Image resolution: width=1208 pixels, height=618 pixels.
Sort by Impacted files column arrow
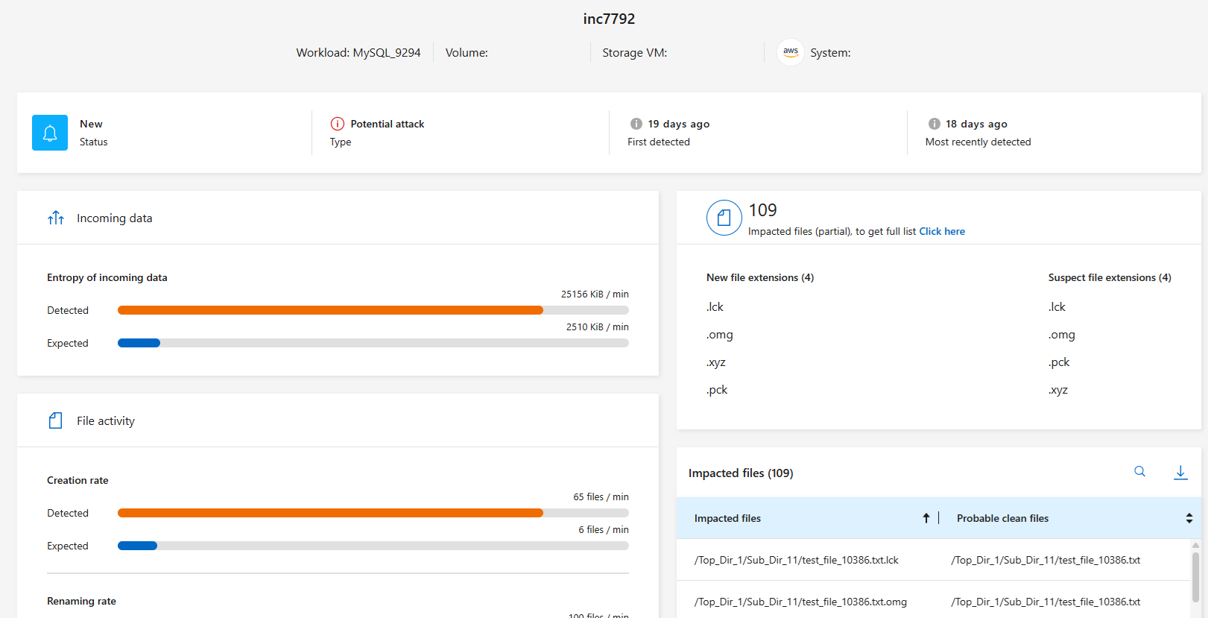(x=926, y=518)
